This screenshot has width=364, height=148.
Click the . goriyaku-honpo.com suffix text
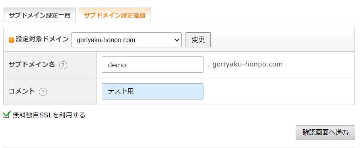[245, 64]
